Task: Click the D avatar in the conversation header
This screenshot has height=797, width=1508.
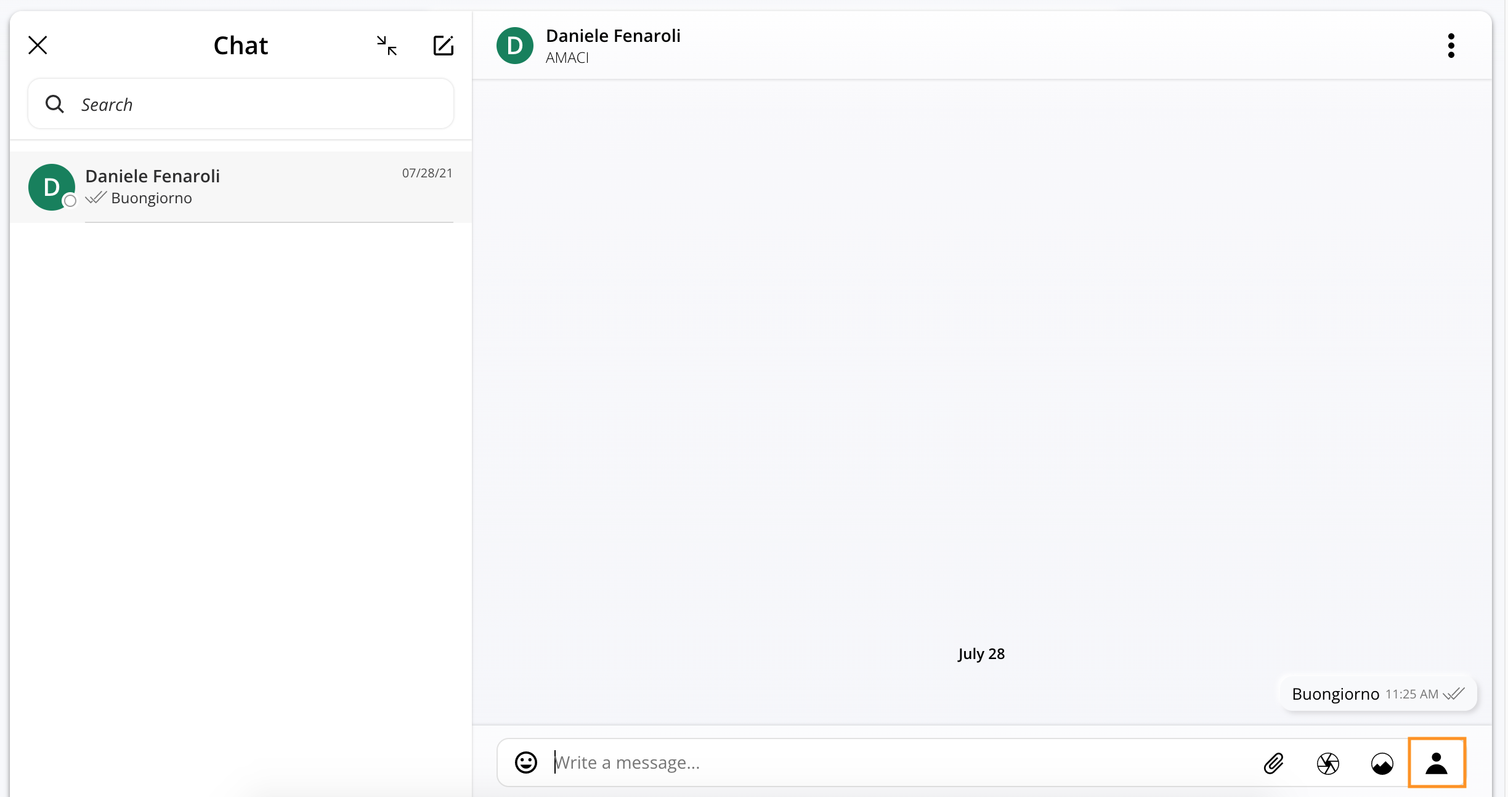Action: coord(514,46)
